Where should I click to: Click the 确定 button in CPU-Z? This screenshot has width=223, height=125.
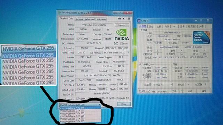(204, 91)
